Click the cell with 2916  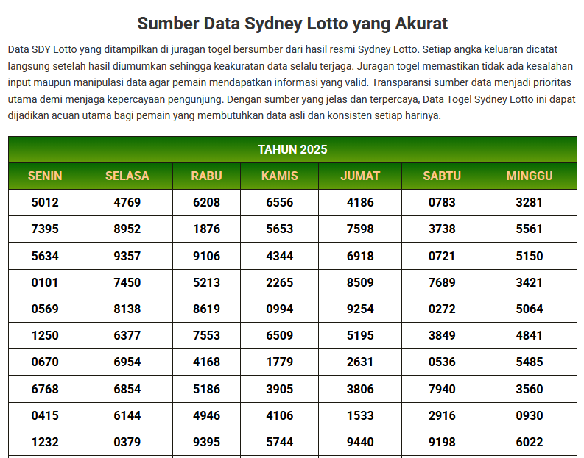442,415
